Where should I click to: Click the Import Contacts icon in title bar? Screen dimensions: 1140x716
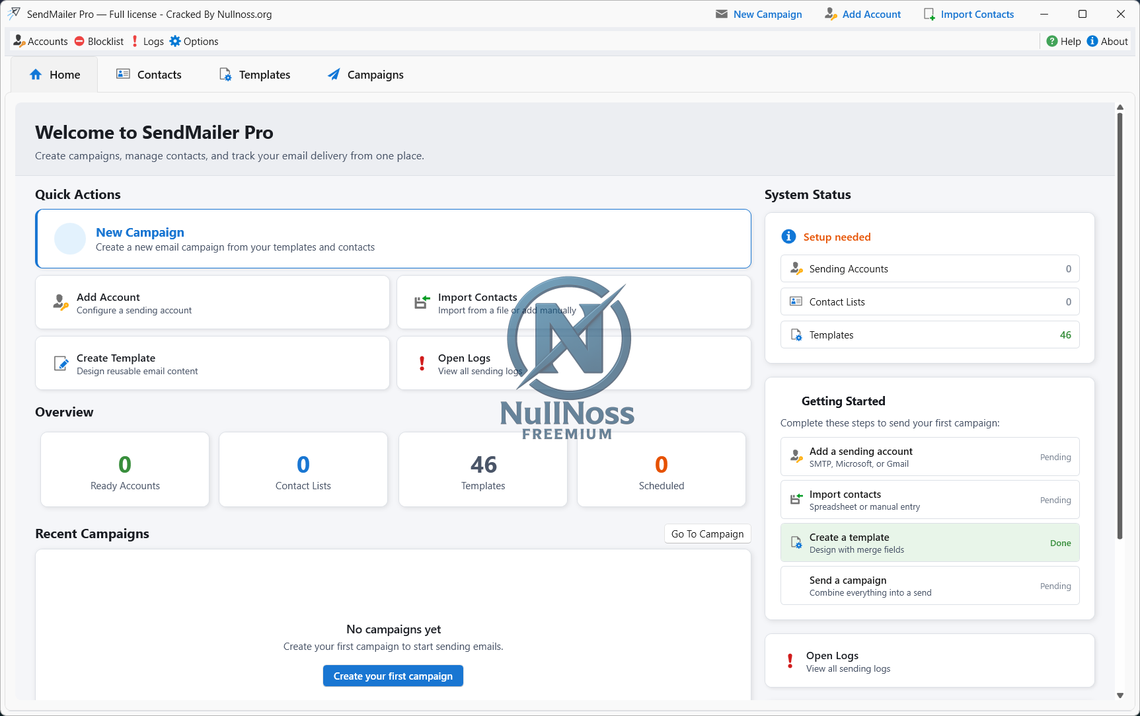pyautogui.click(x=929, y=14)
